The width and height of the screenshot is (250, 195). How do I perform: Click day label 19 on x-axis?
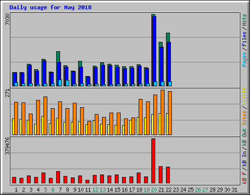tap(146, 190)
